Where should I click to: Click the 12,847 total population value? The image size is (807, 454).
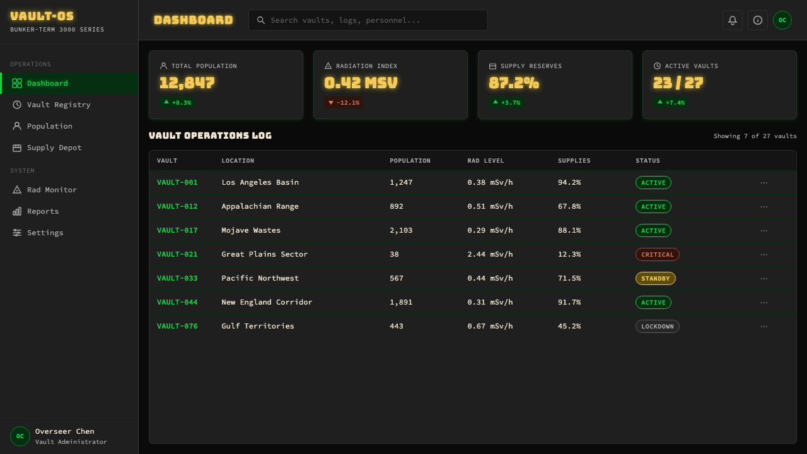pyautogui.click(x=187, y=83)
